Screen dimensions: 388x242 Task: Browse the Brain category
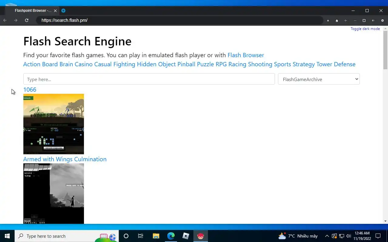tap(66, 64)
